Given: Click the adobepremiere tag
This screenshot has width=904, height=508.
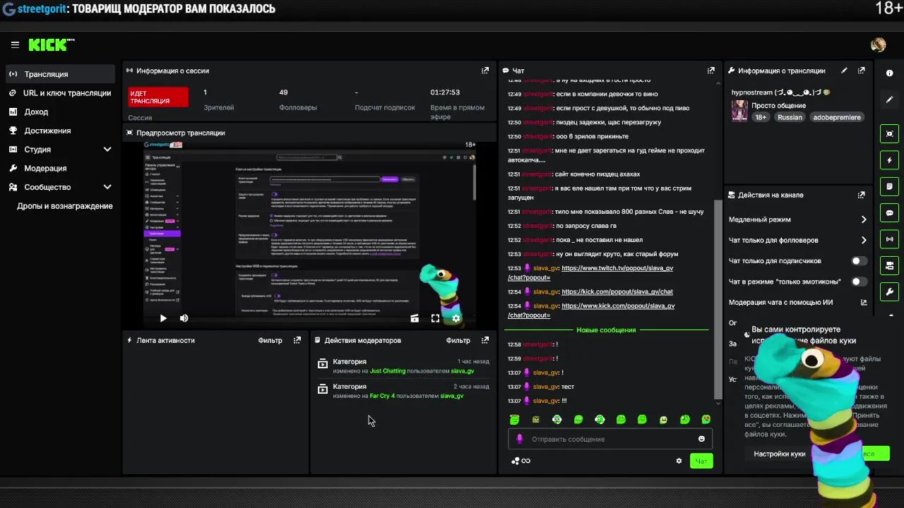Looking at the screenshot, I should [x=837, y=117].
